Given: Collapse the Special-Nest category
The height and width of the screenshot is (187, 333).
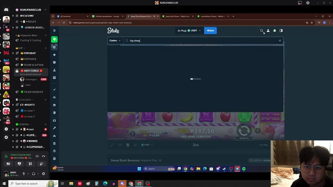Looking at the screenshot, I should pos(28,35).
